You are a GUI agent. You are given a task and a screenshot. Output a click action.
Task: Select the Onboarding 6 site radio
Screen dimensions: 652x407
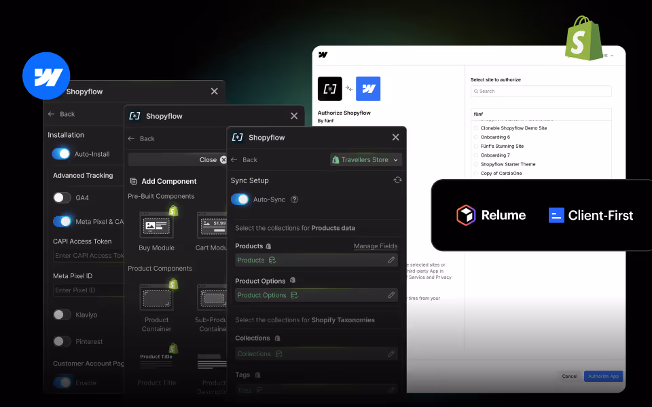[x=476, y=137]
